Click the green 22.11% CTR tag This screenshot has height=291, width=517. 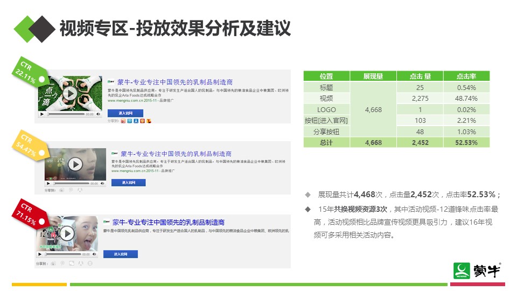pos(25,72)
